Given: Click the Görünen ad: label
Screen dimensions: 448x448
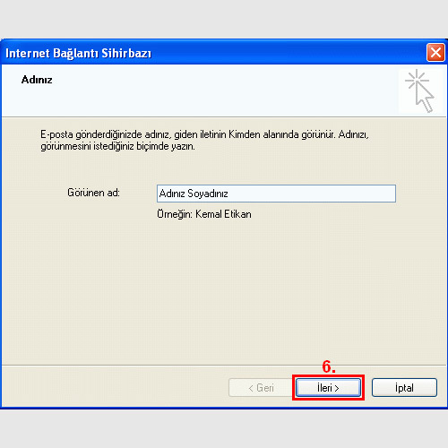Looking at the screenshot, I should [93, 193].
